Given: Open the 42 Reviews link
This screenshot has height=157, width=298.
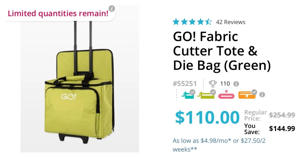Looking at the screenshot, I should click(x=230, y=22).
